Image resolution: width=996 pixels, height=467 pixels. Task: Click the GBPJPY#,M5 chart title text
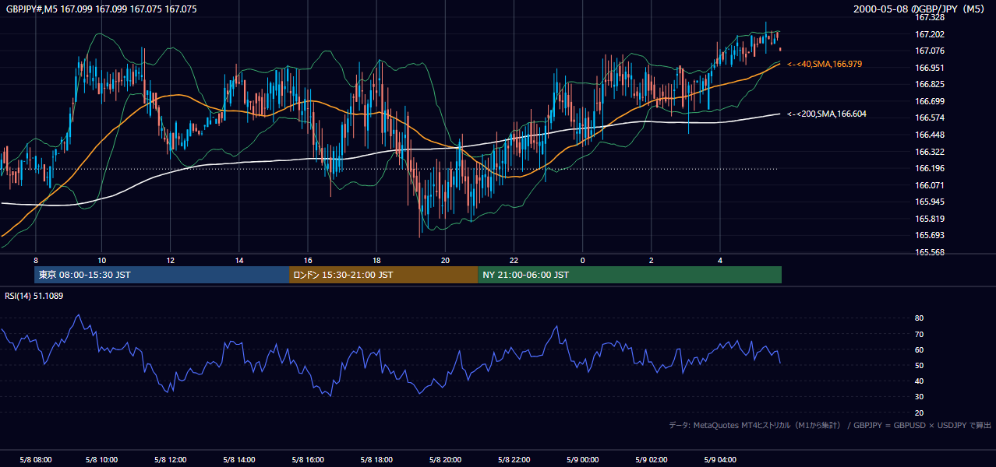pos(101,9)
